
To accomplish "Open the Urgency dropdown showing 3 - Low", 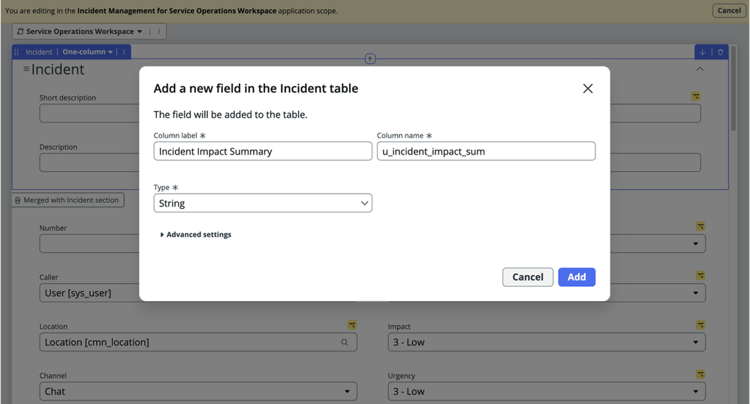I will click(547, 391).
